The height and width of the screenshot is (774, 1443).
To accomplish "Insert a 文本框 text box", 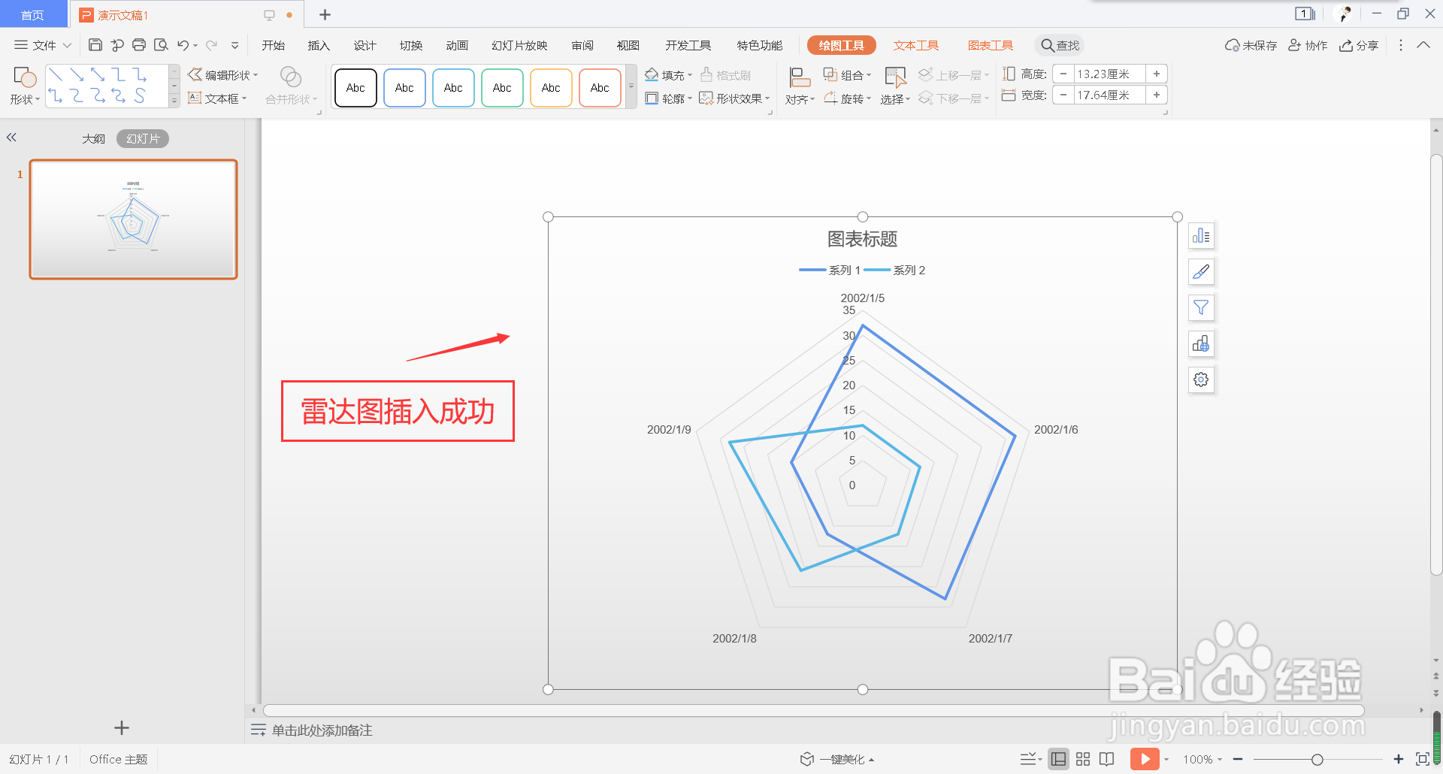I will click(x=216, y=98).
